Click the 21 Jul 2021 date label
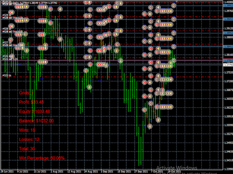 click(40, 171)
